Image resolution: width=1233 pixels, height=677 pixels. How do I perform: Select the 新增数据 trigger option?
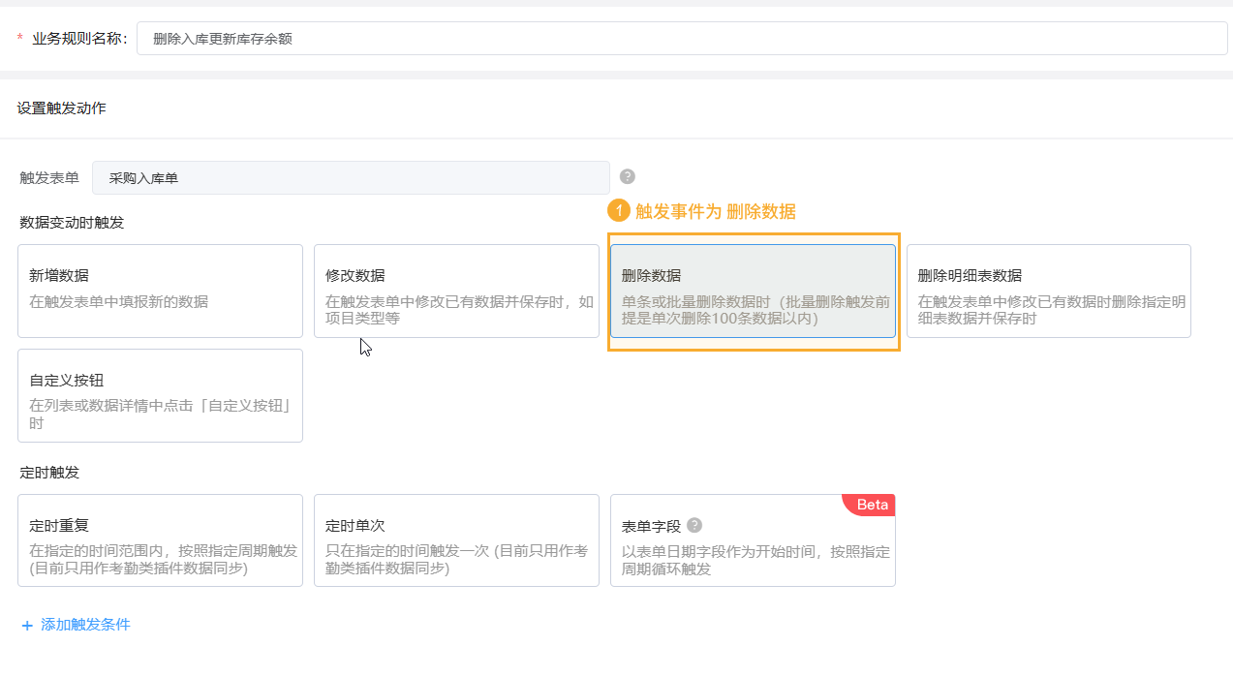pyautogui.click(x=160, y=291)
